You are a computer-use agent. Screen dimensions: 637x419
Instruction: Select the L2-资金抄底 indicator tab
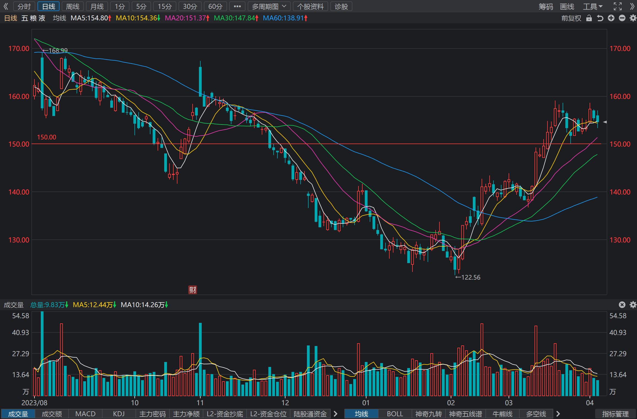225,414
